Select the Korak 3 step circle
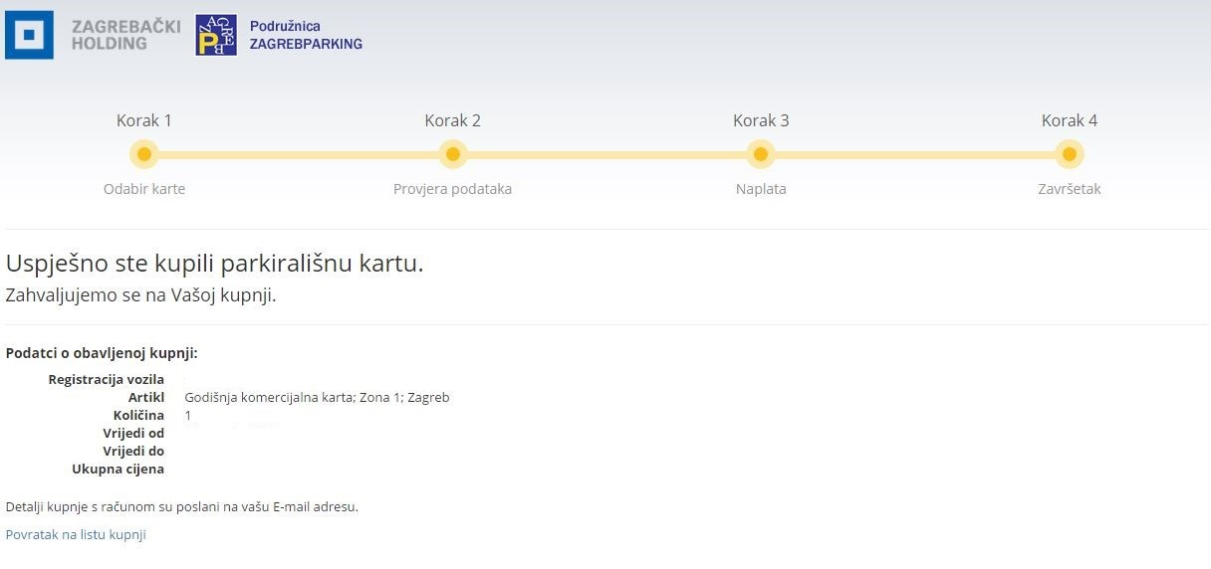The width and height of the screenshot is (1211, 569). 761,154
